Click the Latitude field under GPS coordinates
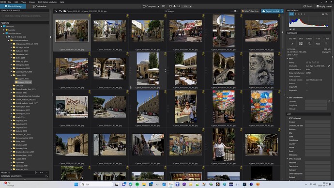334x188 pixels. [x=316, y=101]
